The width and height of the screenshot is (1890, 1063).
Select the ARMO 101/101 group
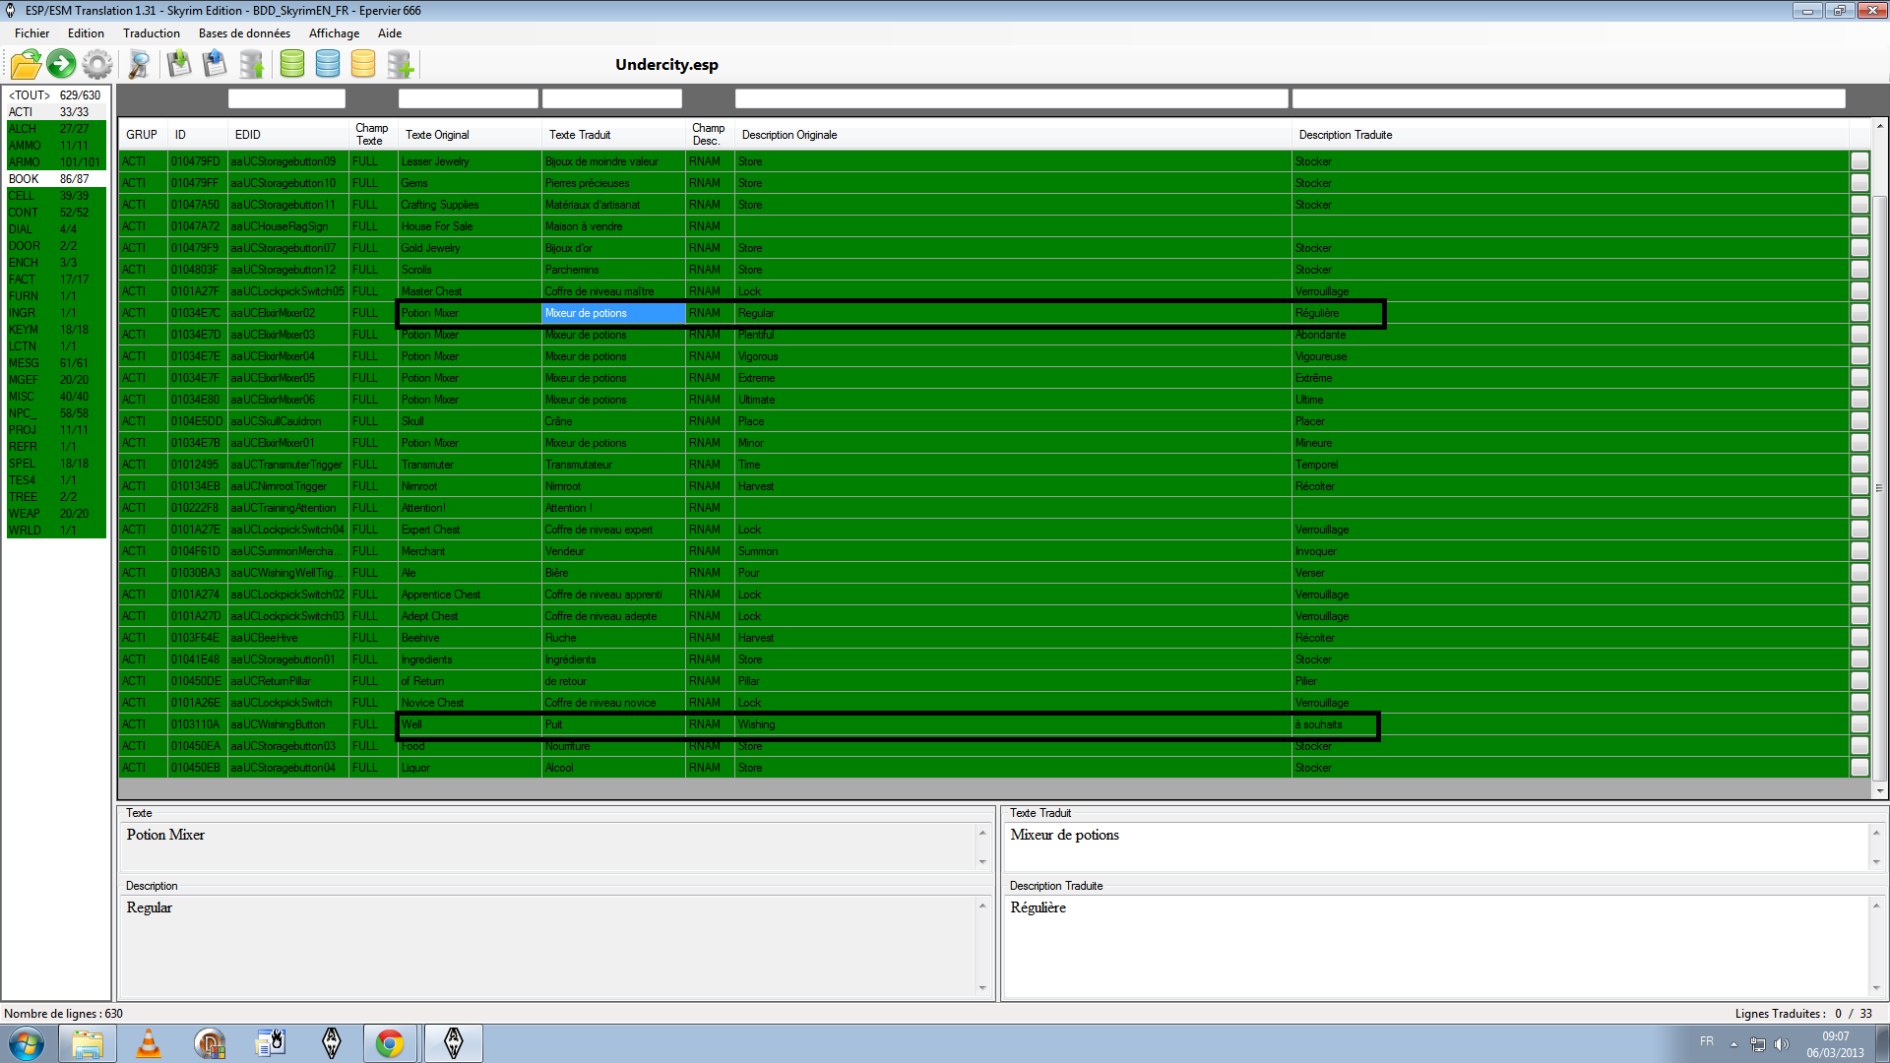point(56,162)
